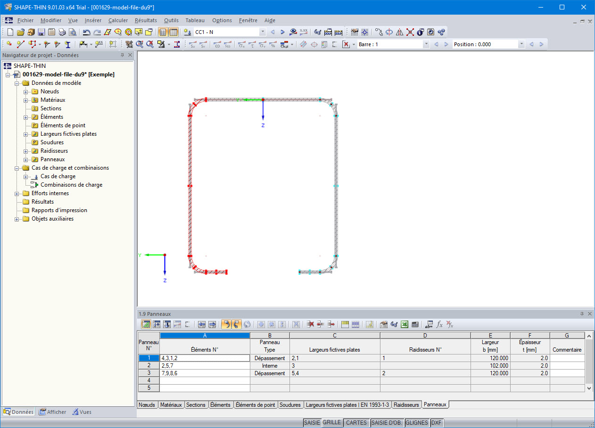The height and width of the screenshot is (428, 595).
Task: Switch to the Soudures tab at the bottom
Action: pos(290,404)
